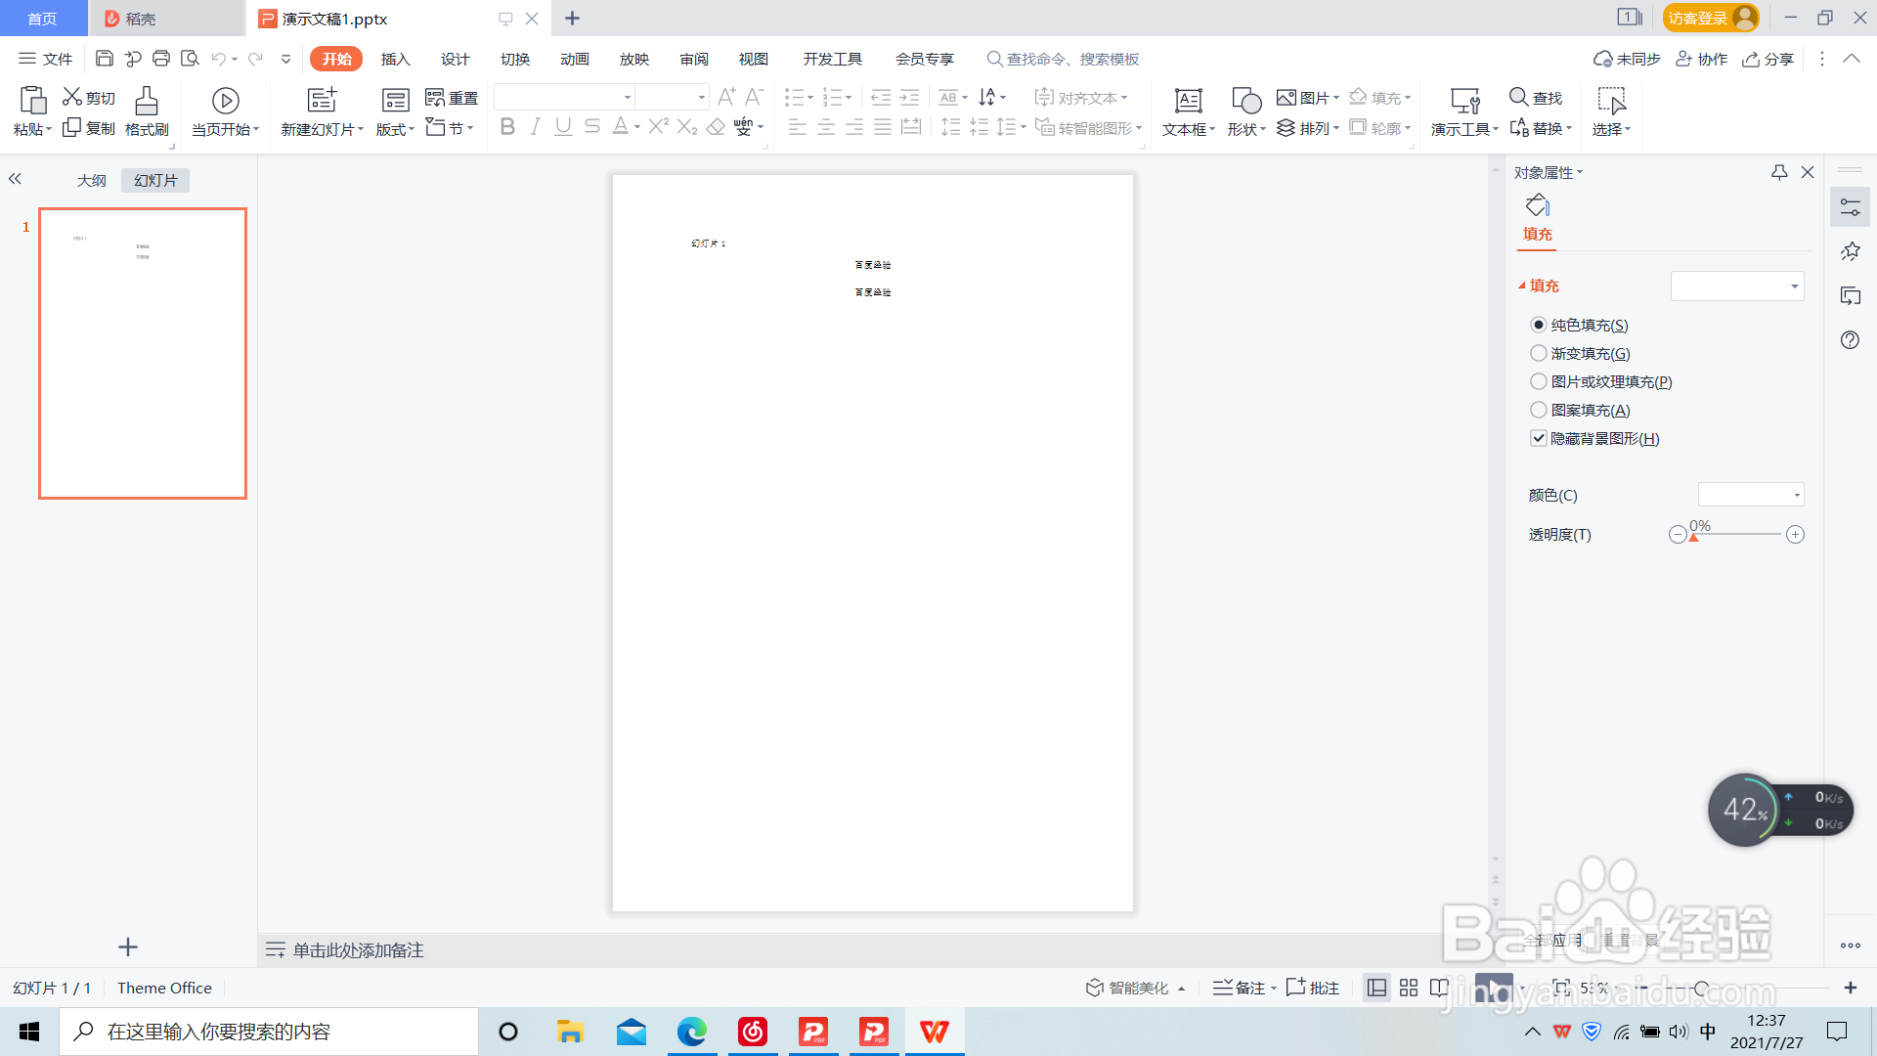This screenshot has width=1877, height=1056.
Task: Open Print Preview icon
Action: (190, 59)
